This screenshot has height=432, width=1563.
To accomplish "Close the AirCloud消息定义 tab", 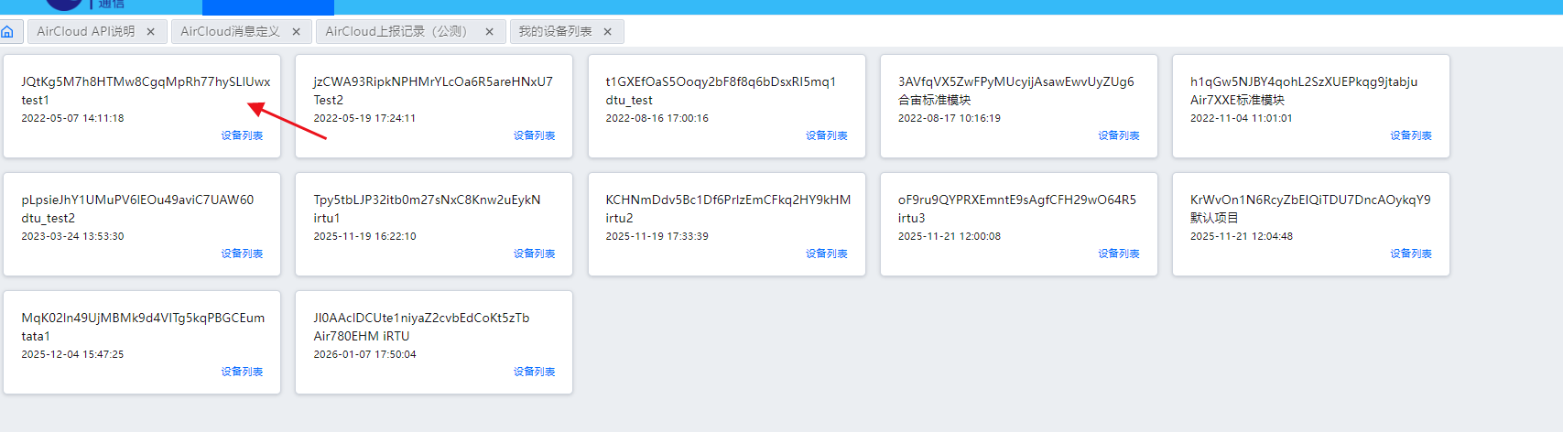I will (297, 32).
